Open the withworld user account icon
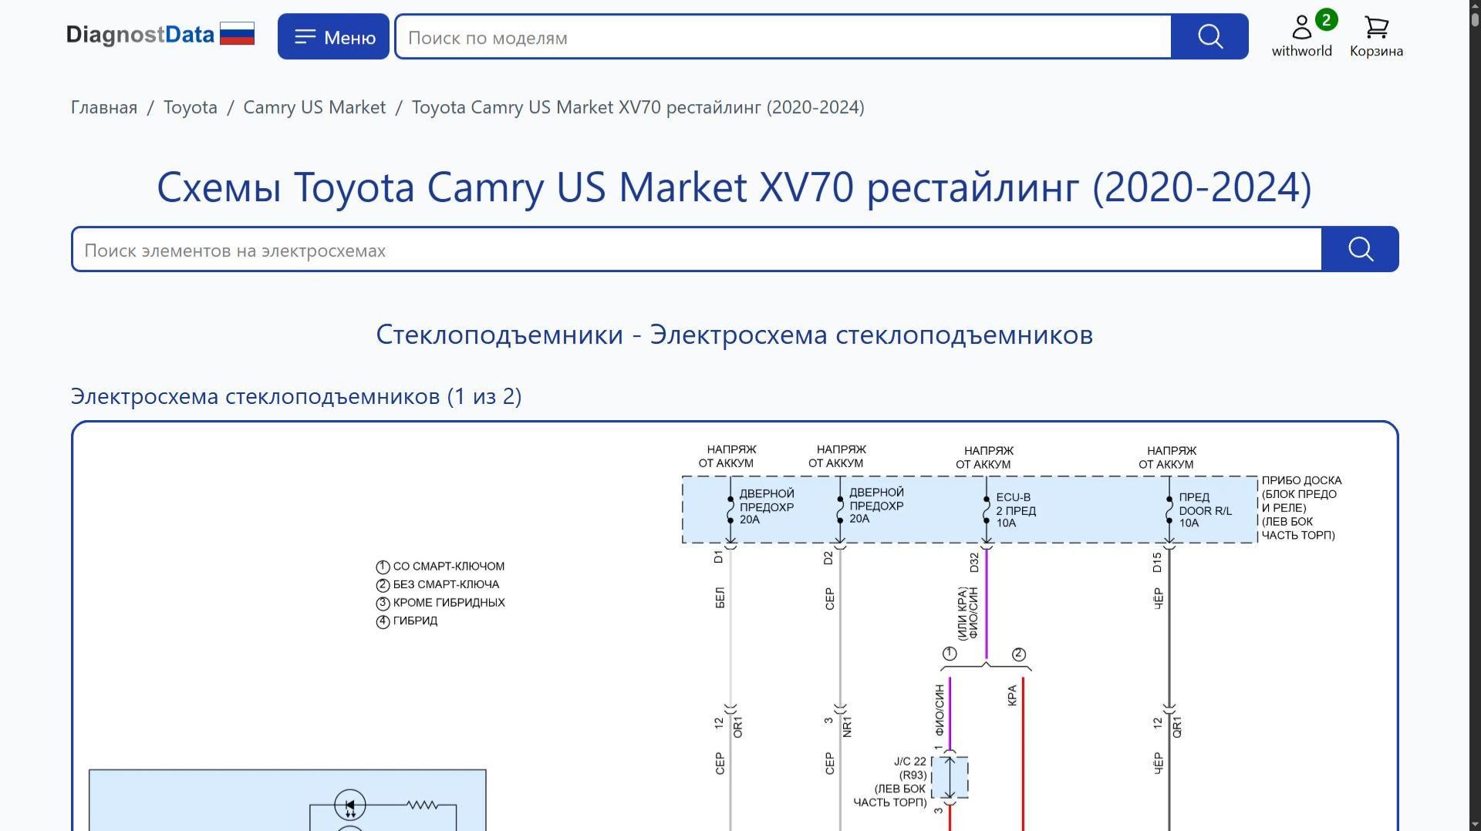The width and height of the screenshot is (1481, 831). tap(1302, 36)
